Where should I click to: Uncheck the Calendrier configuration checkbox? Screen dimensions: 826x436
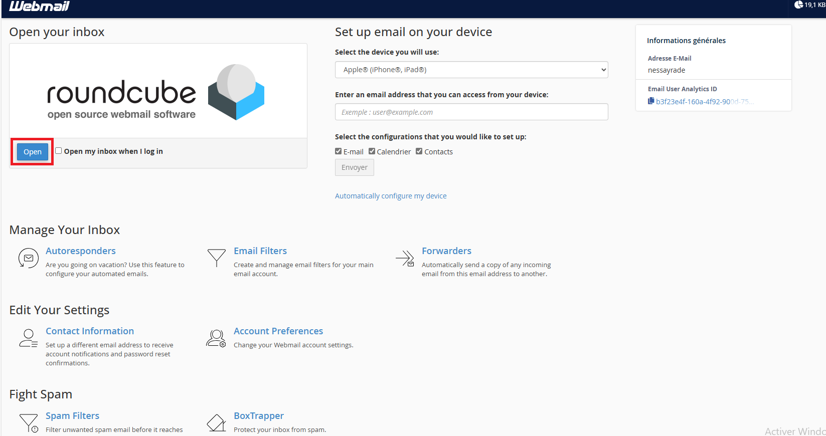[372, 151]
